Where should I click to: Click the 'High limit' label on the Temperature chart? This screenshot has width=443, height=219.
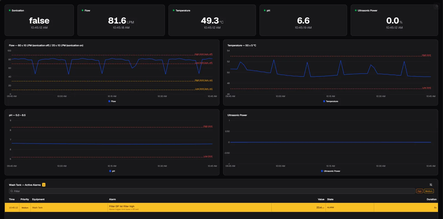[x=426, y=55]
